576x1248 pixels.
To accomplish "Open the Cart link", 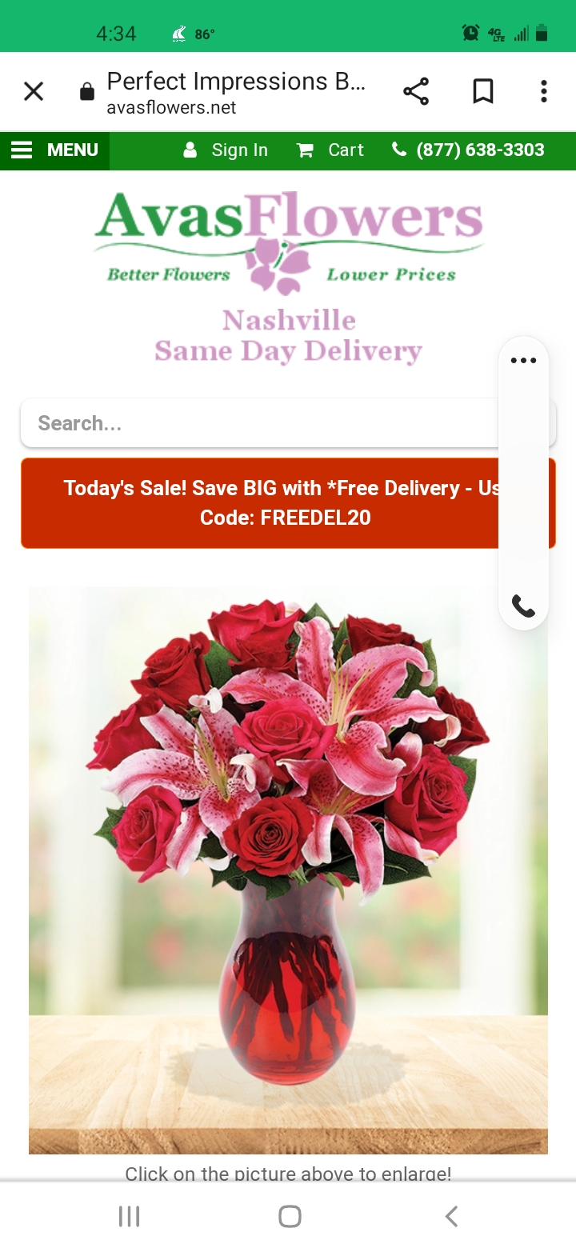I will [x=346, y=150].
